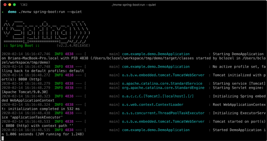Click logger 'o.apache.catalina.core.StandardService'
The height and width of the screenshot is (141, 267).
pos(162,84)
